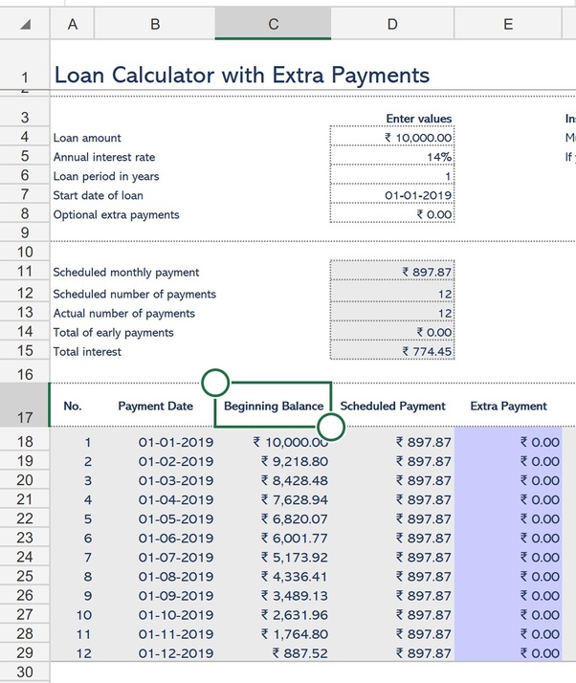Select the Extra Payment column heading
This screenshot has height=683, width=576.
click(x=508, y=406)
